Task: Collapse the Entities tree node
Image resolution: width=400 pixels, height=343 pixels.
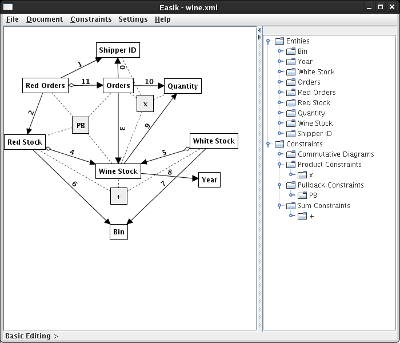Action: [267, 41]
